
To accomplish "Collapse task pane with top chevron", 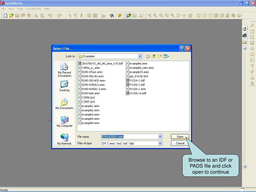I will coord(245,49).
